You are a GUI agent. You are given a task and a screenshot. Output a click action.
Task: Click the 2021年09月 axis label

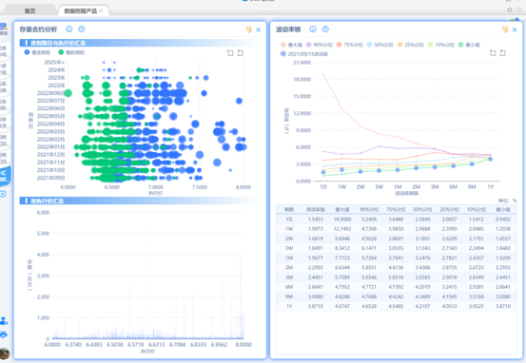50,178
